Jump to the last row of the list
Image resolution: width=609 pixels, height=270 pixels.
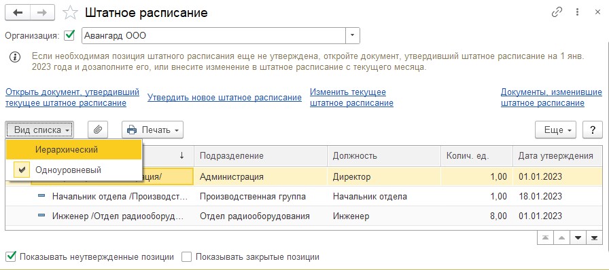click(x=594, y=238)
